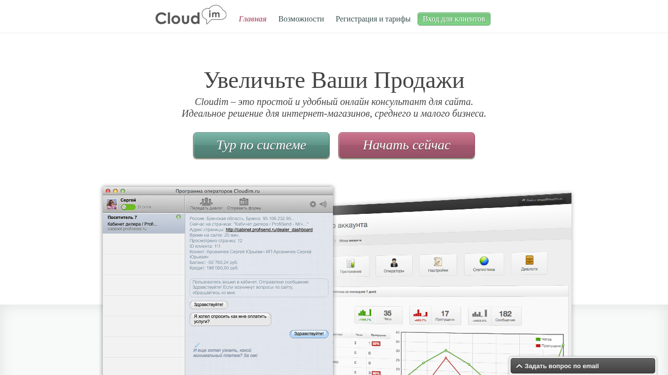
Task: Click the green status dot of Посетитель 7
Action: (x=178, y=217)
